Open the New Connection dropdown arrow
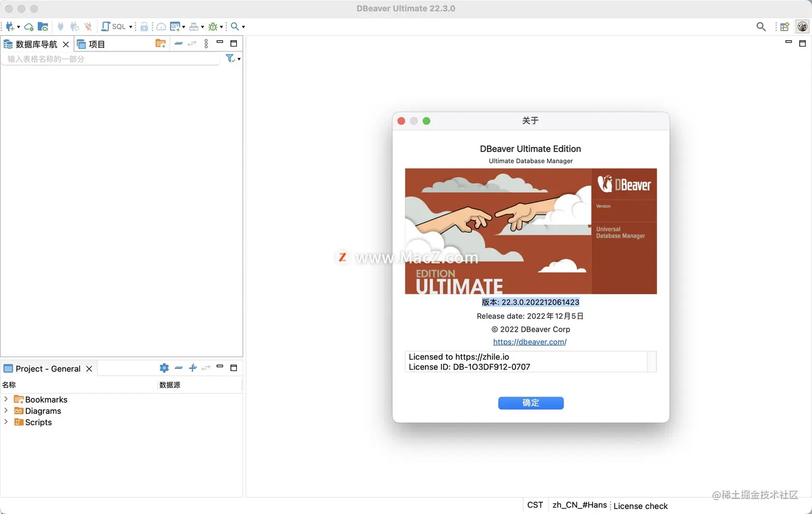The image size is (812, 514). pos(18,27)
